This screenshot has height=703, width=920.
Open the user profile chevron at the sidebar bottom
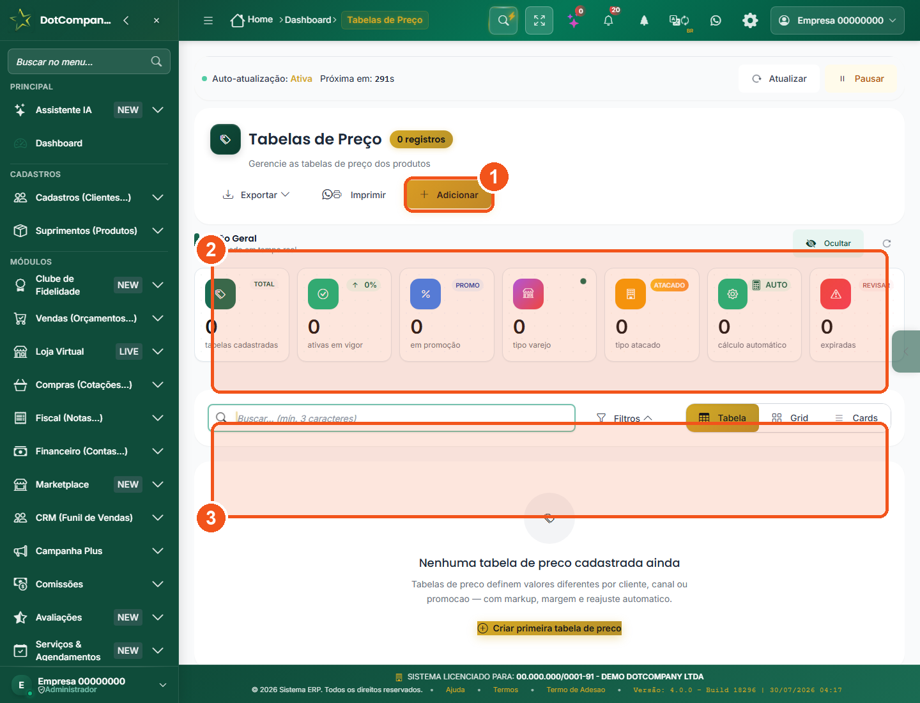163,685
